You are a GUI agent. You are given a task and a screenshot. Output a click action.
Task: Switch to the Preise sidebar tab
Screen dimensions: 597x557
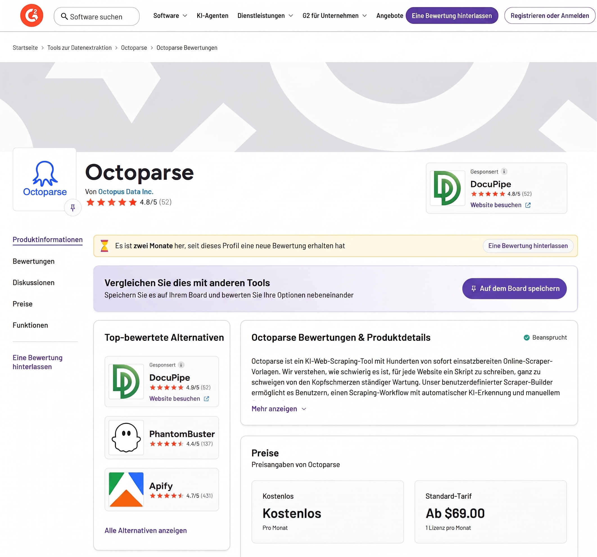point(22,304)
